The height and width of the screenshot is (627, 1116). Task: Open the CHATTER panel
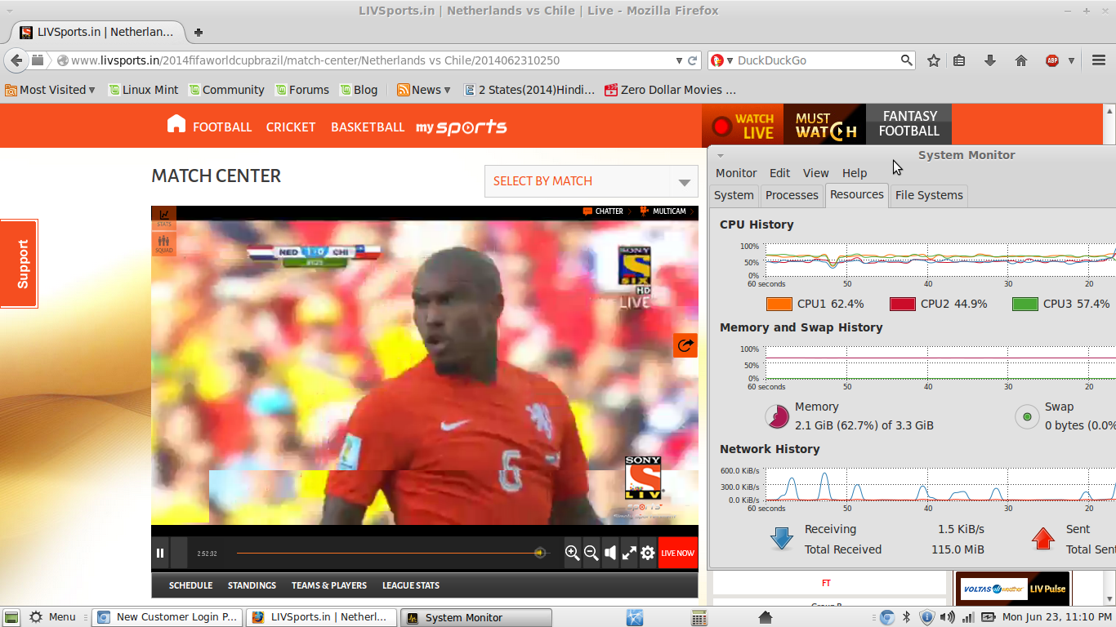point(603,211)
